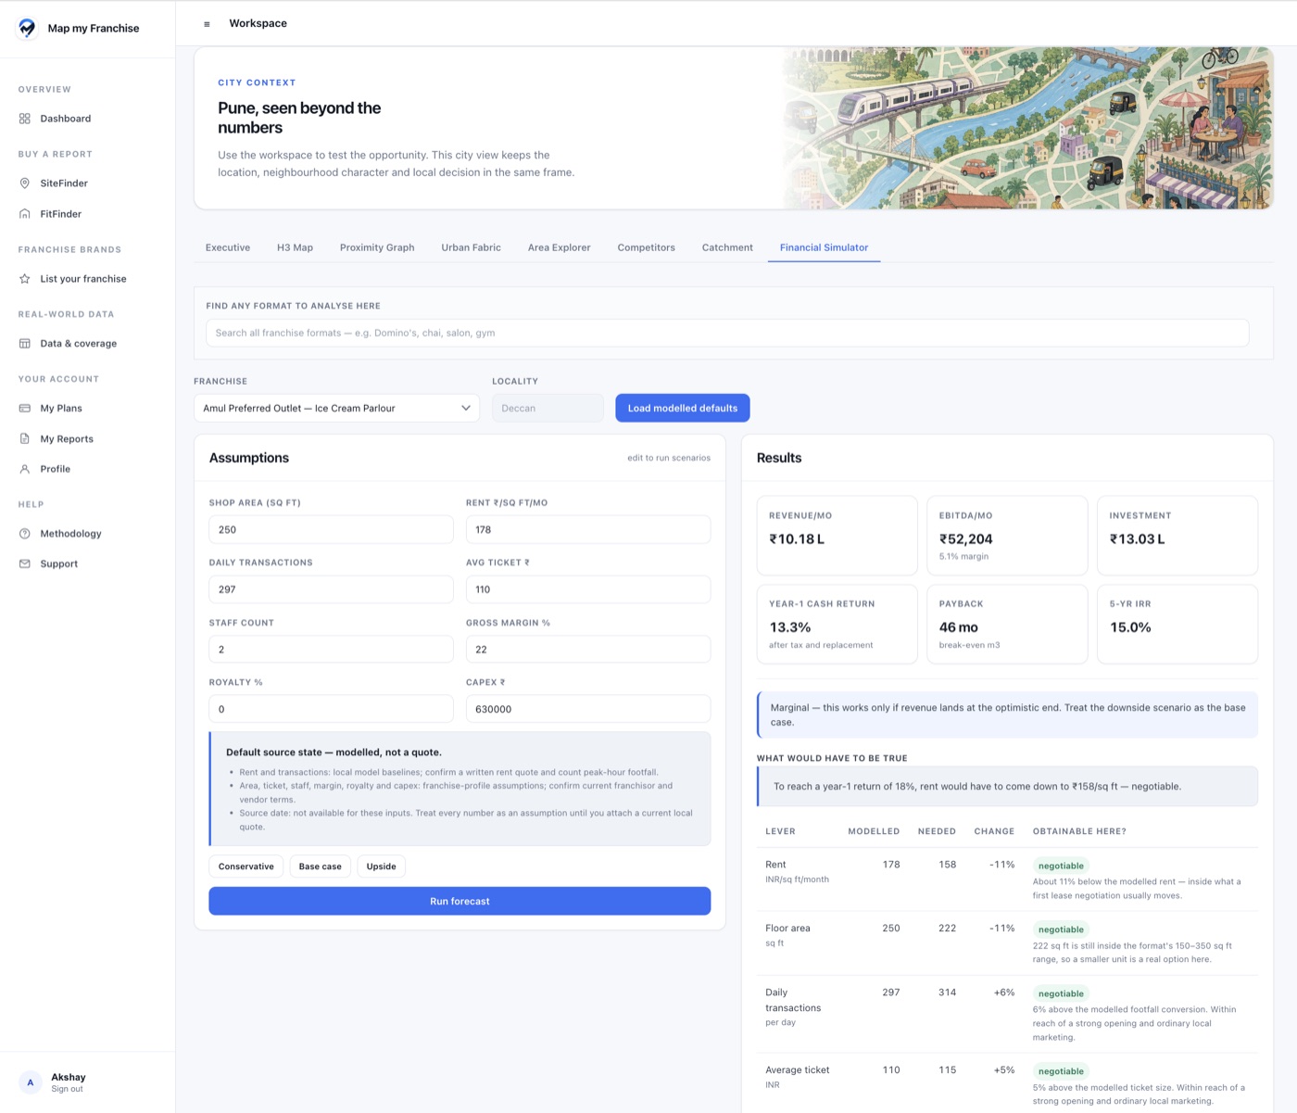The image size is (1297, 1113).
Task: Click the Avg Ticket input field
Action: click(588, 589)
